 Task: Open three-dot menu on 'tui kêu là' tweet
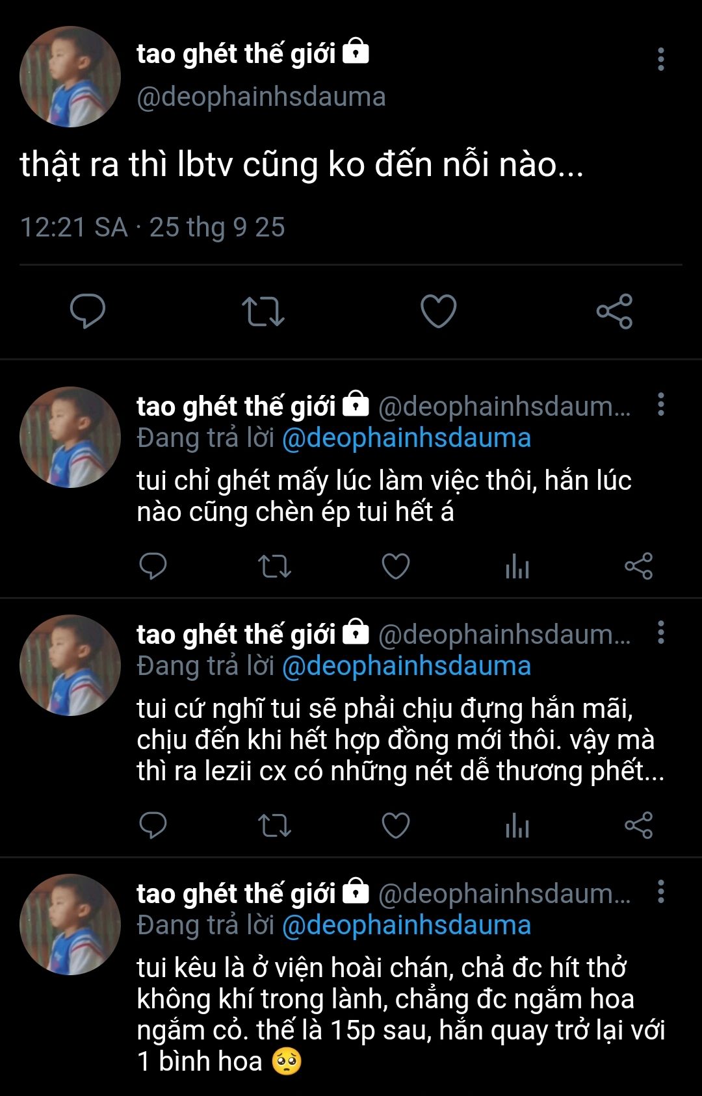[660, 891]
